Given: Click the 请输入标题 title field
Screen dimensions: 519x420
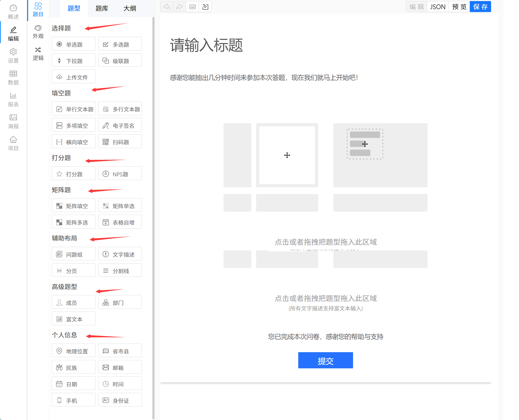Looking at the screenshot, I should coord(206,45).
